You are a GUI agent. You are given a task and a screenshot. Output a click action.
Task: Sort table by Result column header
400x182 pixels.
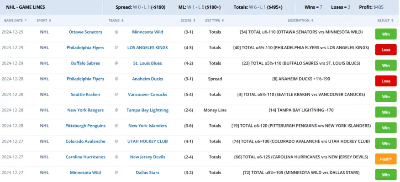tap(385, 20)
